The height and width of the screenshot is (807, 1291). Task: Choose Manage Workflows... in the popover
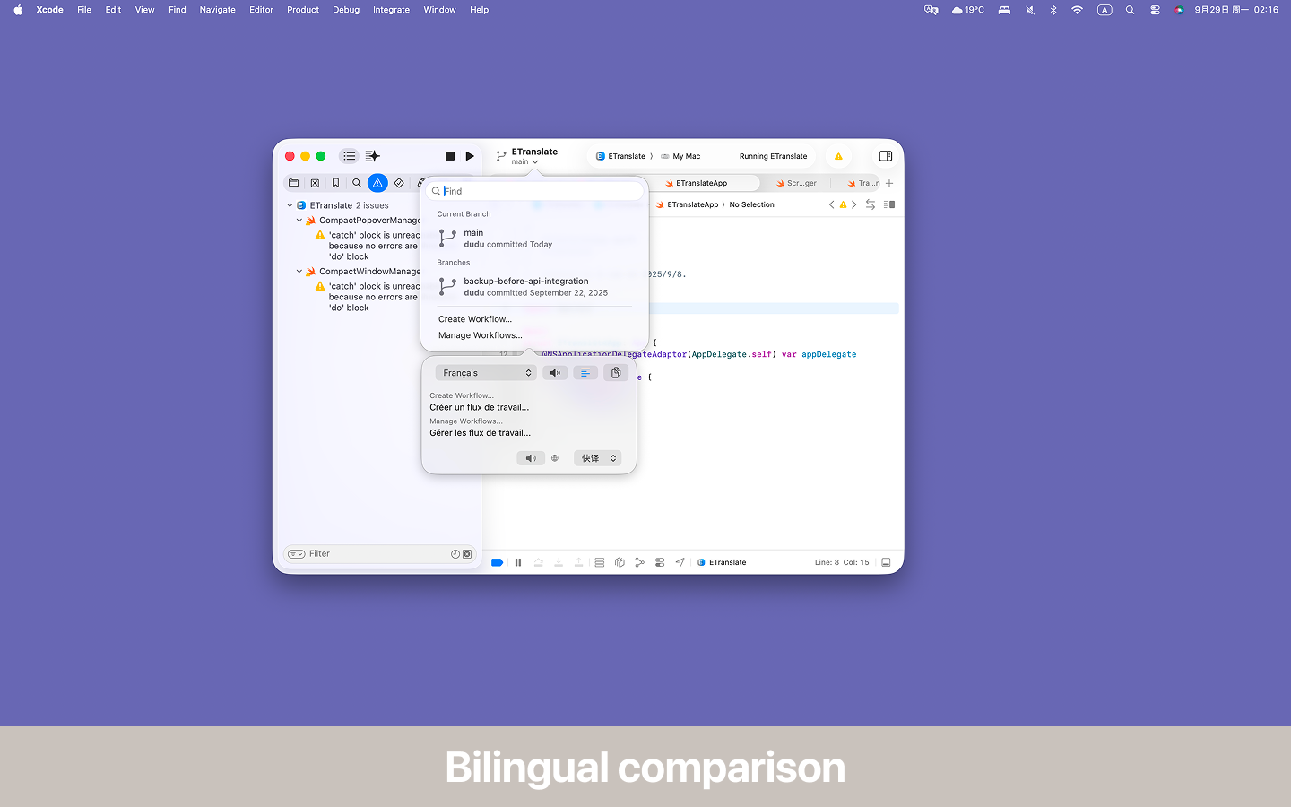(481, 335)
